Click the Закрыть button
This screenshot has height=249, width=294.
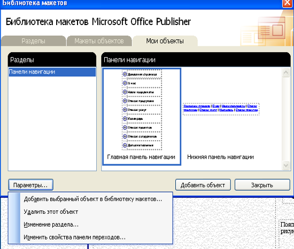pyautogui.click(x=262, y=185)
